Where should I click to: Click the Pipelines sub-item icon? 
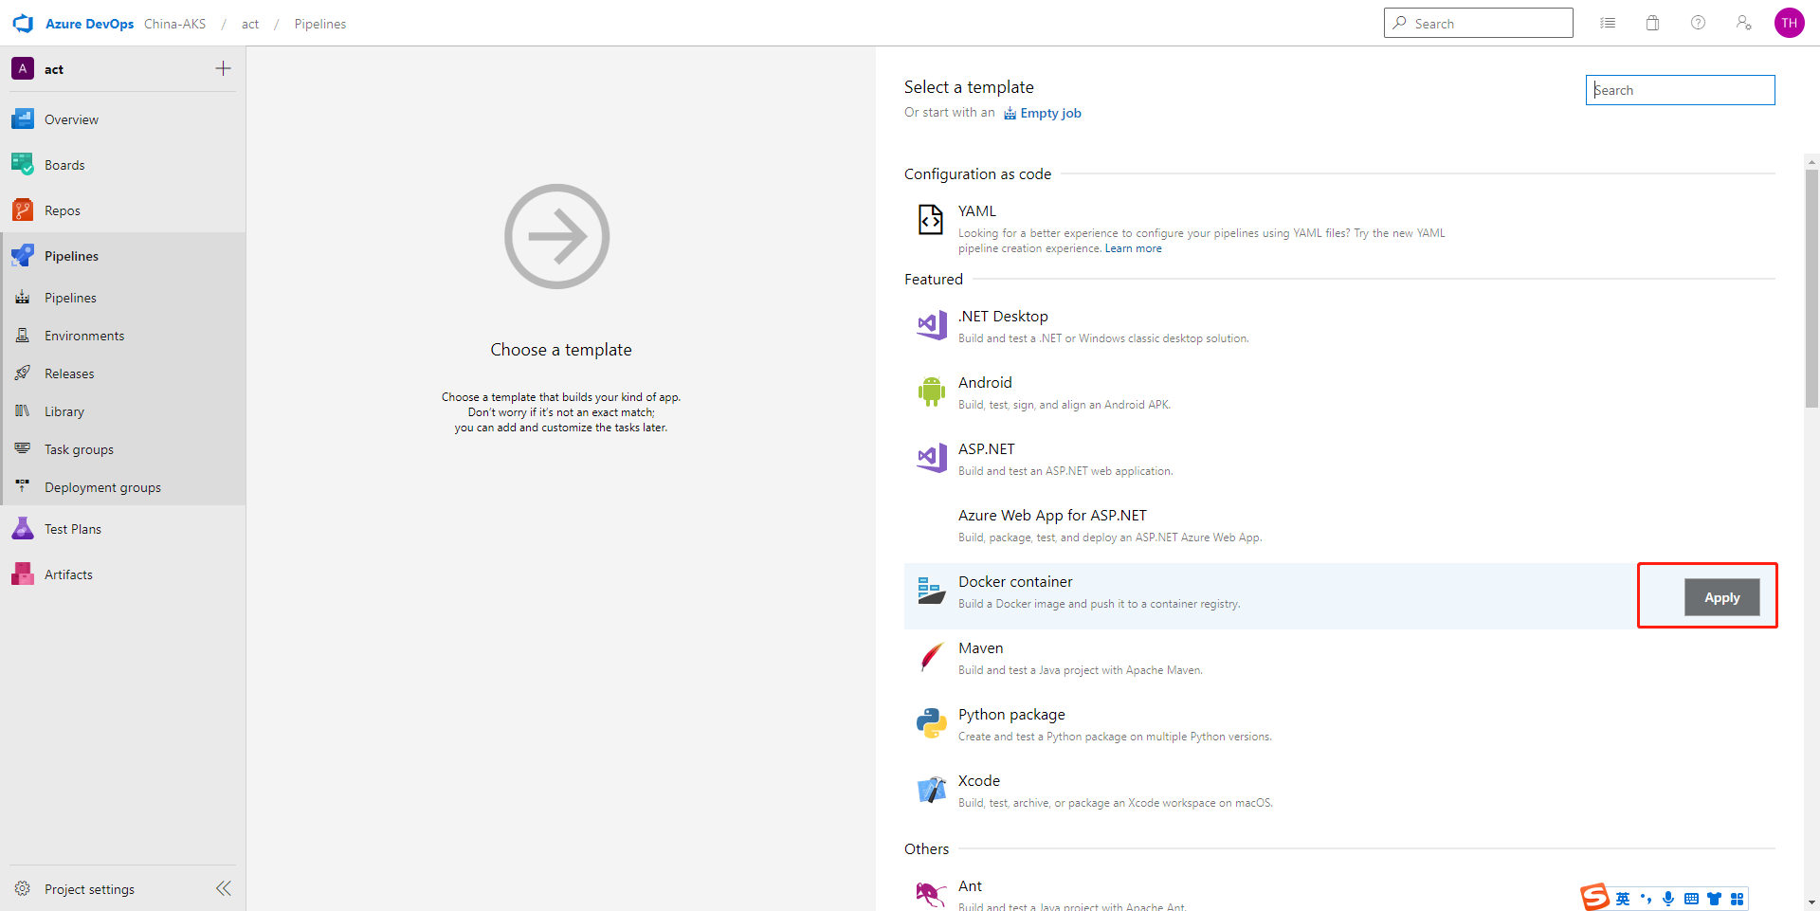pos(23,298)
